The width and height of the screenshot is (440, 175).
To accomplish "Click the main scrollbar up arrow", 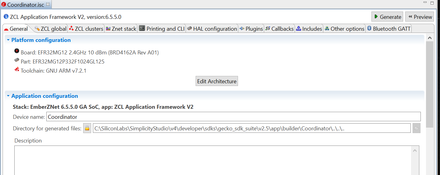I will click(430, 38).
